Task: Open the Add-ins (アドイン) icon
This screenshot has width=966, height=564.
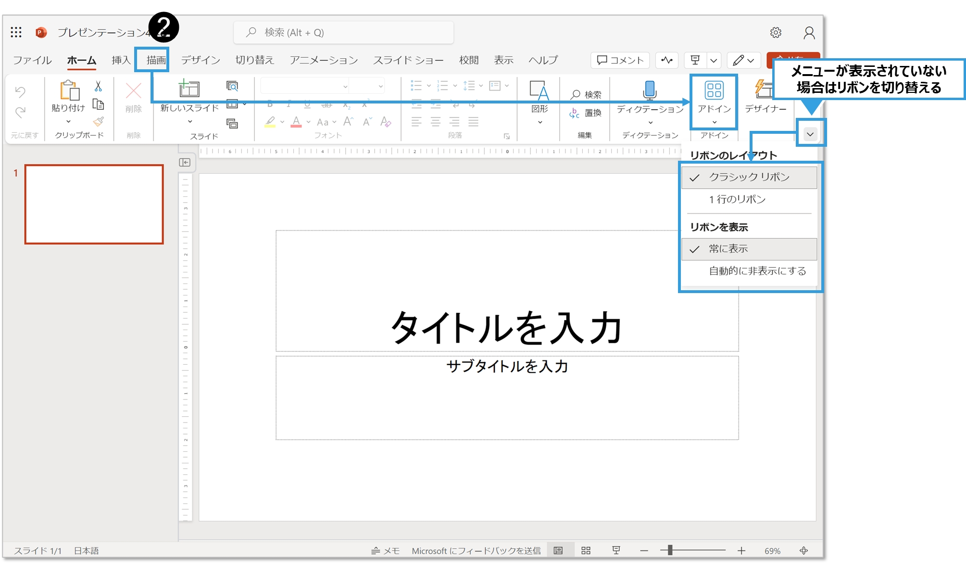Action: (x=714, y=90)
